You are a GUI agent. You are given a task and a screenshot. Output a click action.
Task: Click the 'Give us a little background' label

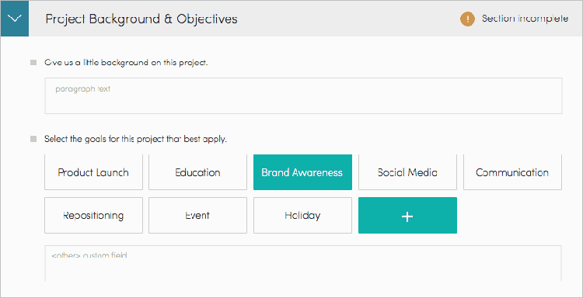point(126,62)
